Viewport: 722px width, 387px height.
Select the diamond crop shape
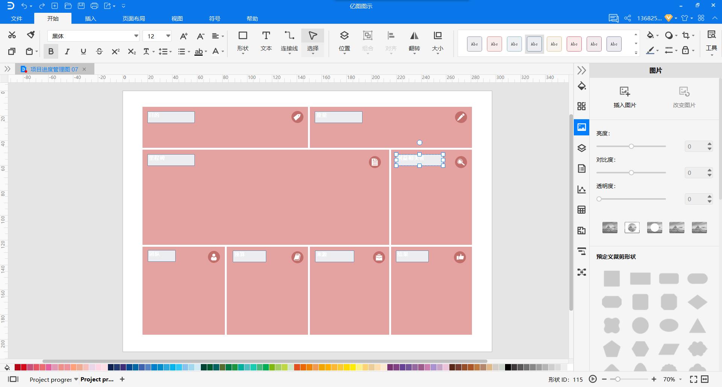(x=697, y=302)
